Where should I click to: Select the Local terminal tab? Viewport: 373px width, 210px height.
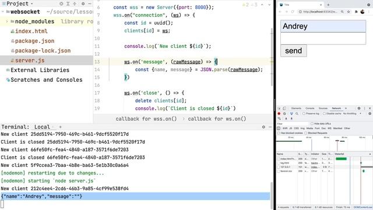(42, 127)
